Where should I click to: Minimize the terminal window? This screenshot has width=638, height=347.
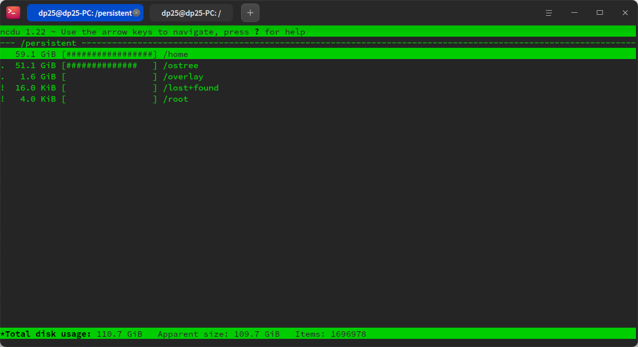tap(574, 13)
